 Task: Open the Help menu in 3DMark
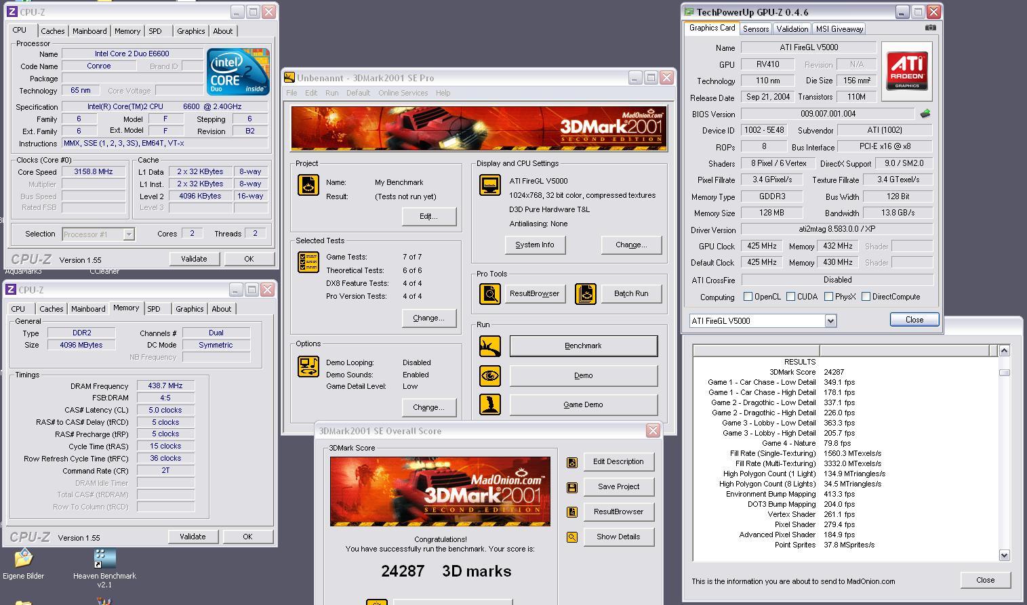[x=443, y=93]
